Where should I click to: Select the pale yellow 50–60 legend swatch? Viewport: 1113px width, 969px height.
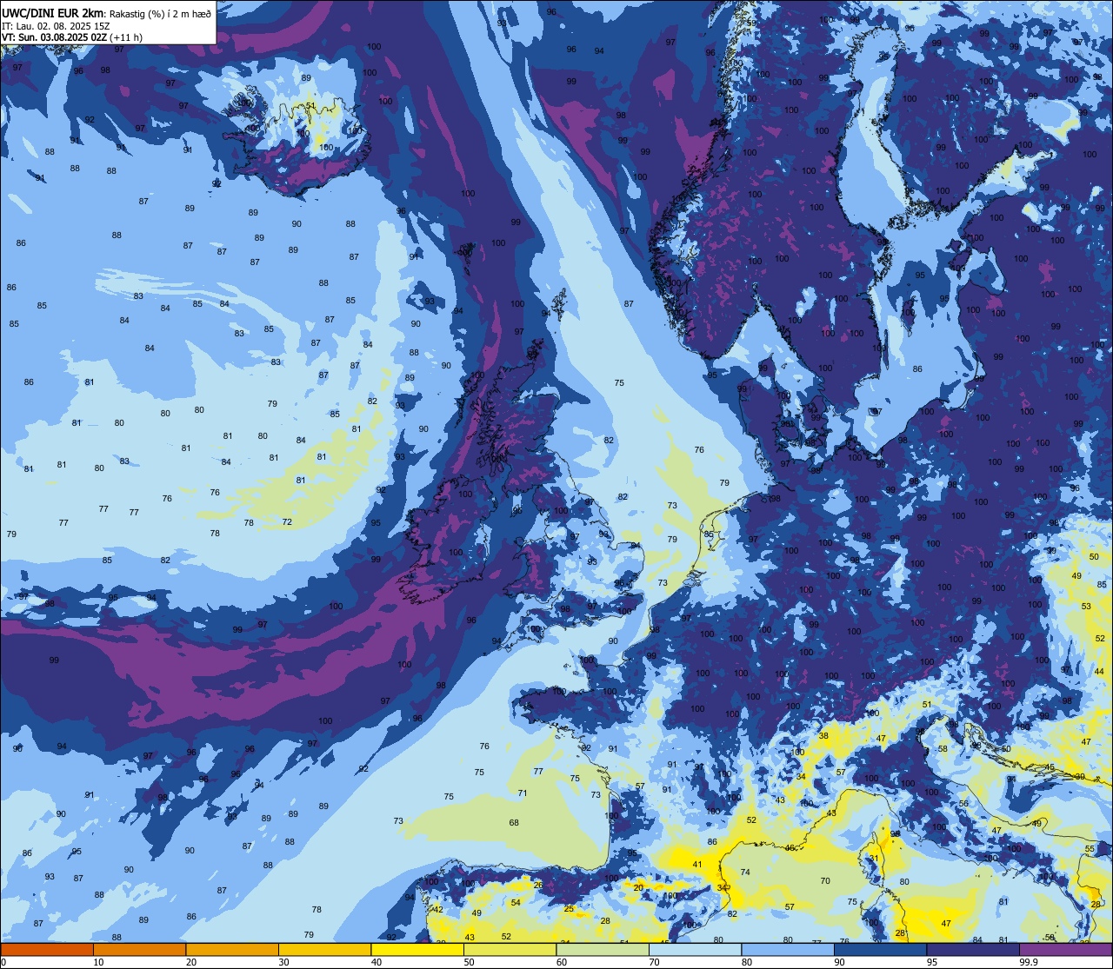pos(510,949)
